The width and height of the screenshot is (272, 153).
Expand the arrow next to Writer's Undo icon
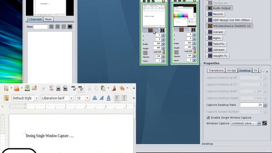tap(127, 88)
